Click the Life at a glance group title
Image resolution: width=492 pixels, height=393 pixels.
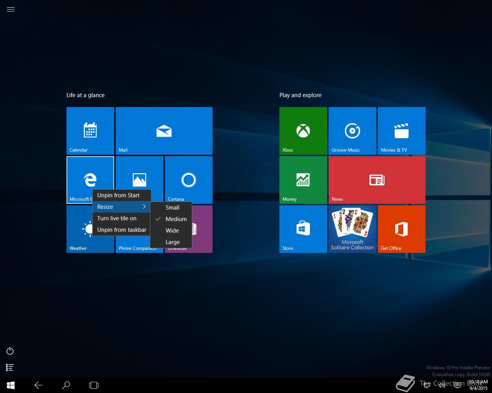click(x=85, y=95)
